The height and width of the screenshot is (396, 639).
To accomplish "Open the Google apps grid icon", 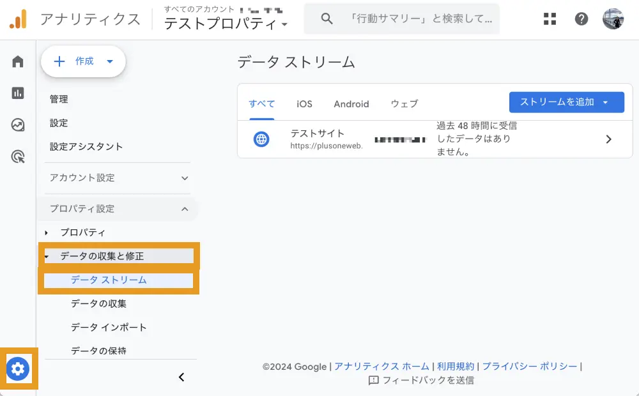I will click(x=550, y=19).
